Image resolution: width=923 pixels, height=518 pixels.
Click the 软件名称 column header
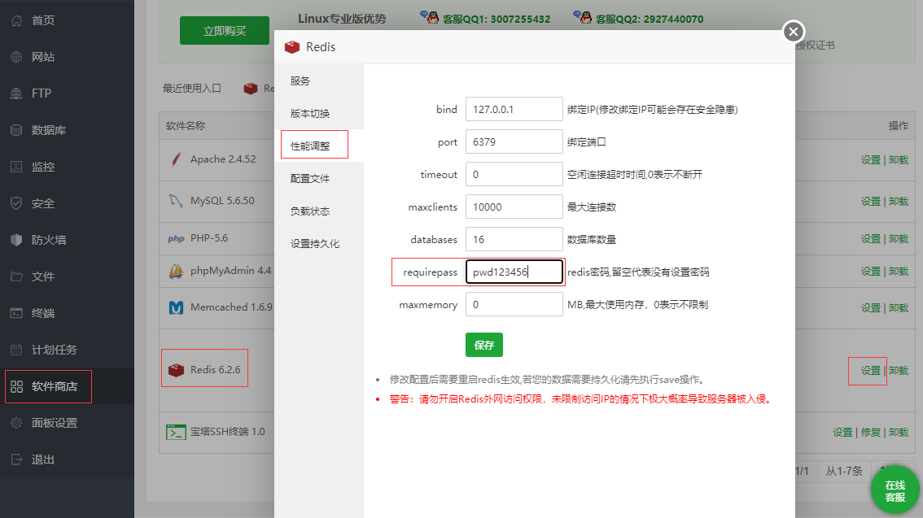coord(186,126)
